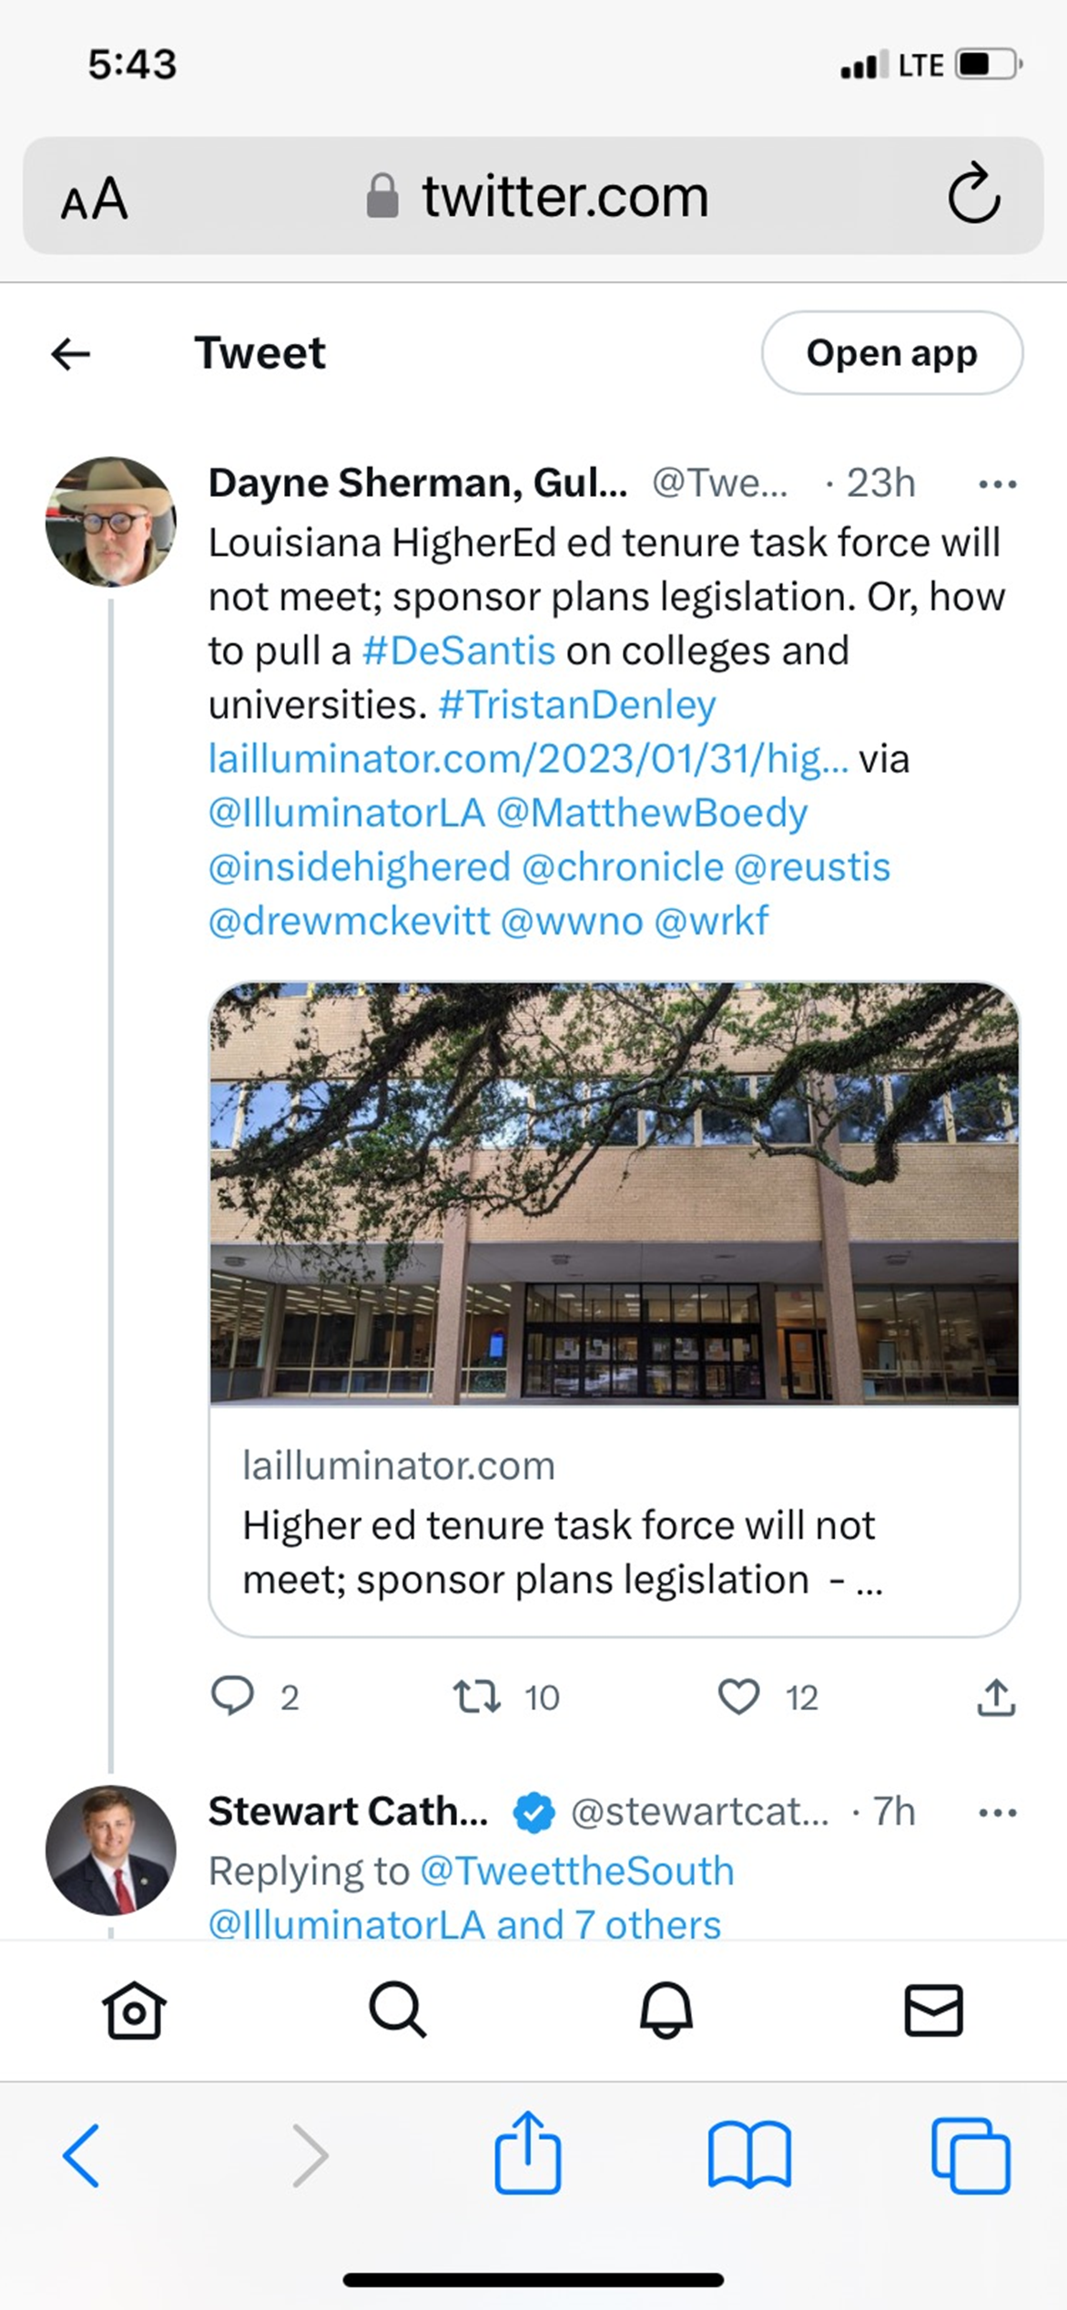Image resolution: width=1067 pixels, height=2310 pixels.
Task: Open the Notifications bell
Action: 666,2009
